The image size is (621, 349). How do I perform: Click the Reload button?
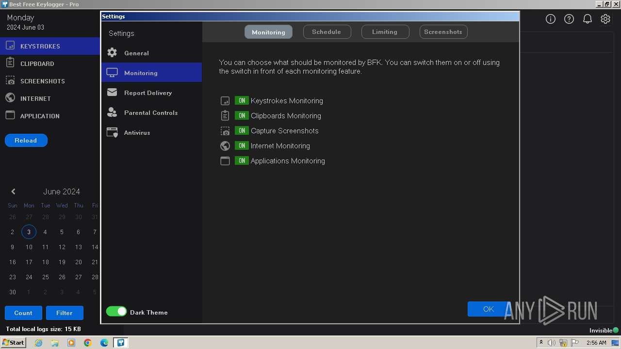point(26,140)
